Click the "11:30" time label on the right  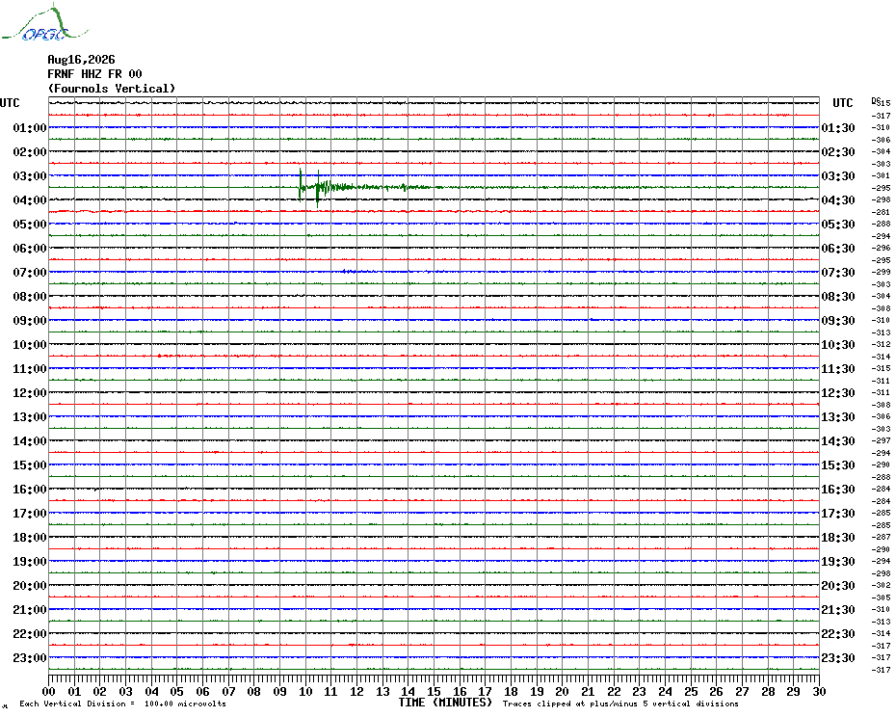click(x=838, y=369)
